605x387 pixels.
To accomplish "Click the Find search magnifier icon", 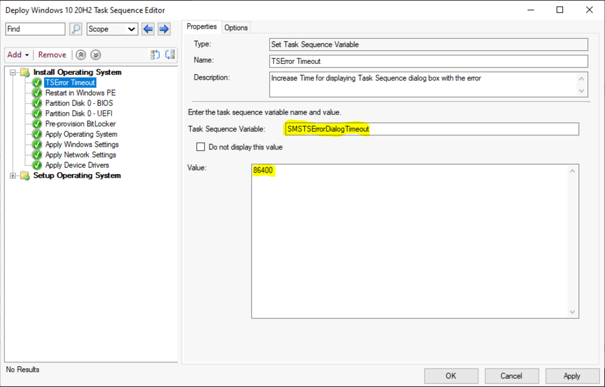I will point(75,29).
